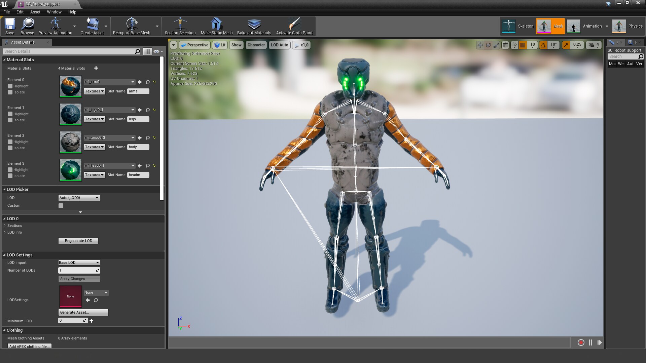
Task: Enable Section Selection in the viewport
Action: pyautogui.click(x=180, y=26)
